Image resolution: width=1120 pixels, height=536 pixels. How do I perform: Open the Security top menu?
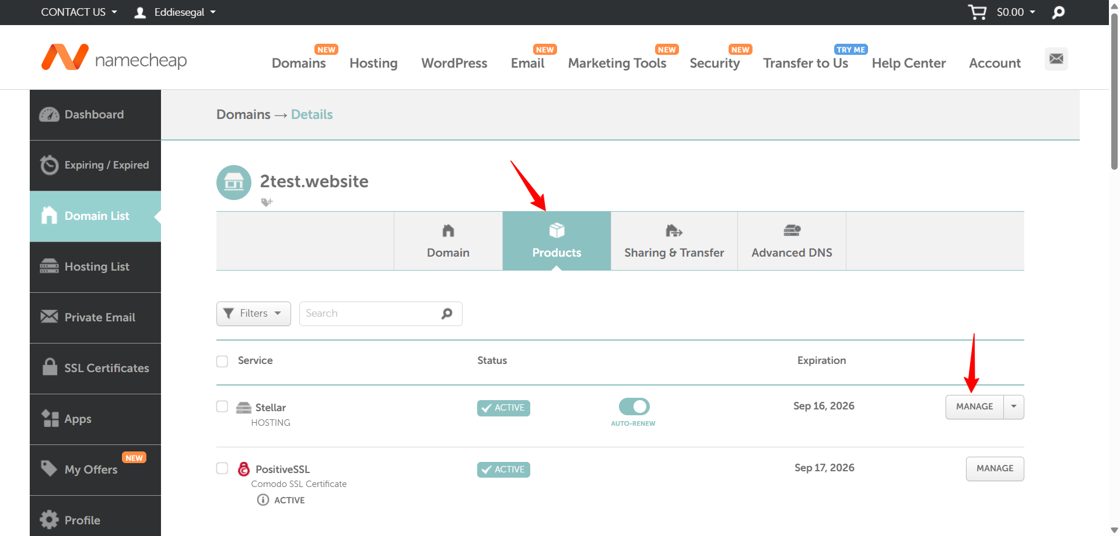tap(715, 63)
